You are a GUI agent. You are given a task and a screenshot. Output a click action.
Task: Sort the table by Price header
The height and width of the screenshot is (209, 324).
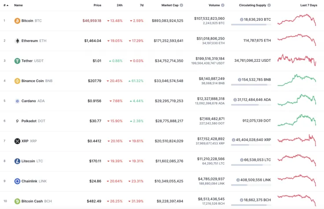(97, 5)
